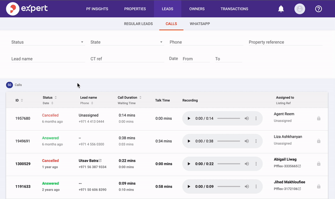The width and height of the screenshot is (335, 199).
Task: Play recording for call 1191633
Action: coord(189,186)
